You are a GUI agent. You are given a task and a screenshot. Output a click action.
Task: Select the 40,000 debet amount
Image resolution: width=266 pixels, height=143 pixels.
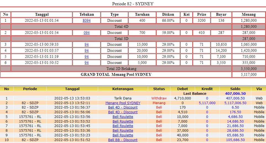click(x=183, y=135)
